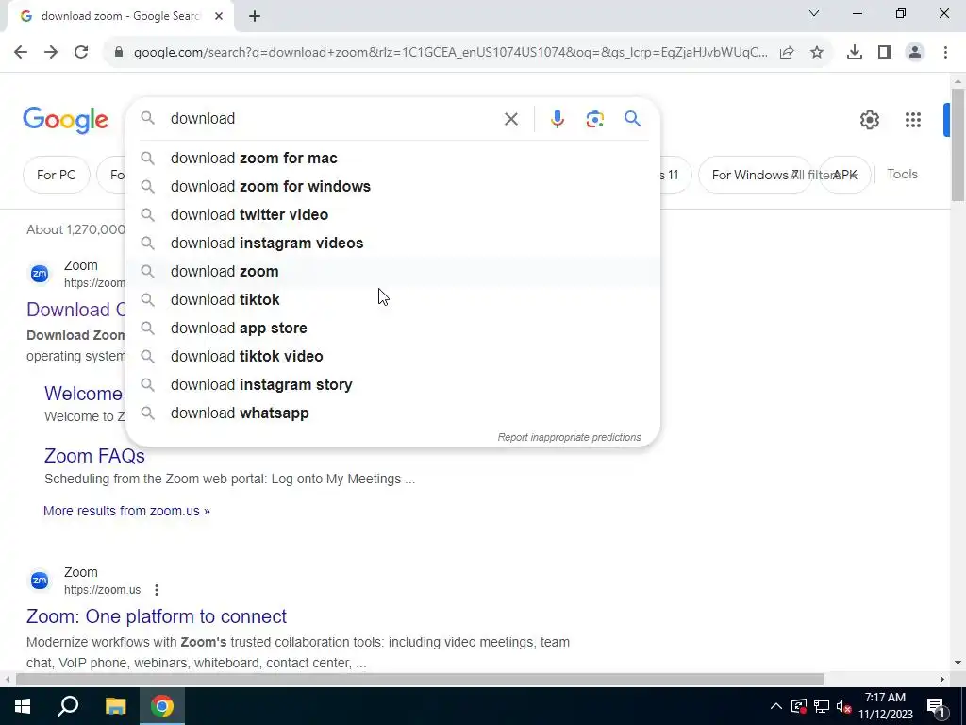Open Windows taskbar search
Image resolution: width=966 pixels, height=725 pixels.
tap(68, 706)
